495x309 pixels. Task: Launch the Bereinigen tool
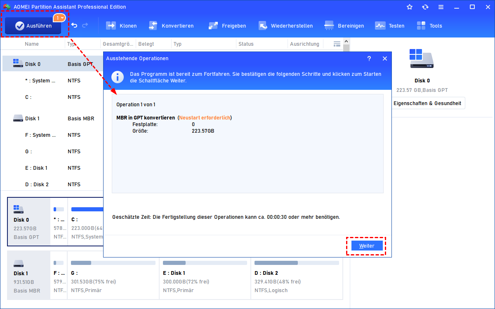click(344, 26)
